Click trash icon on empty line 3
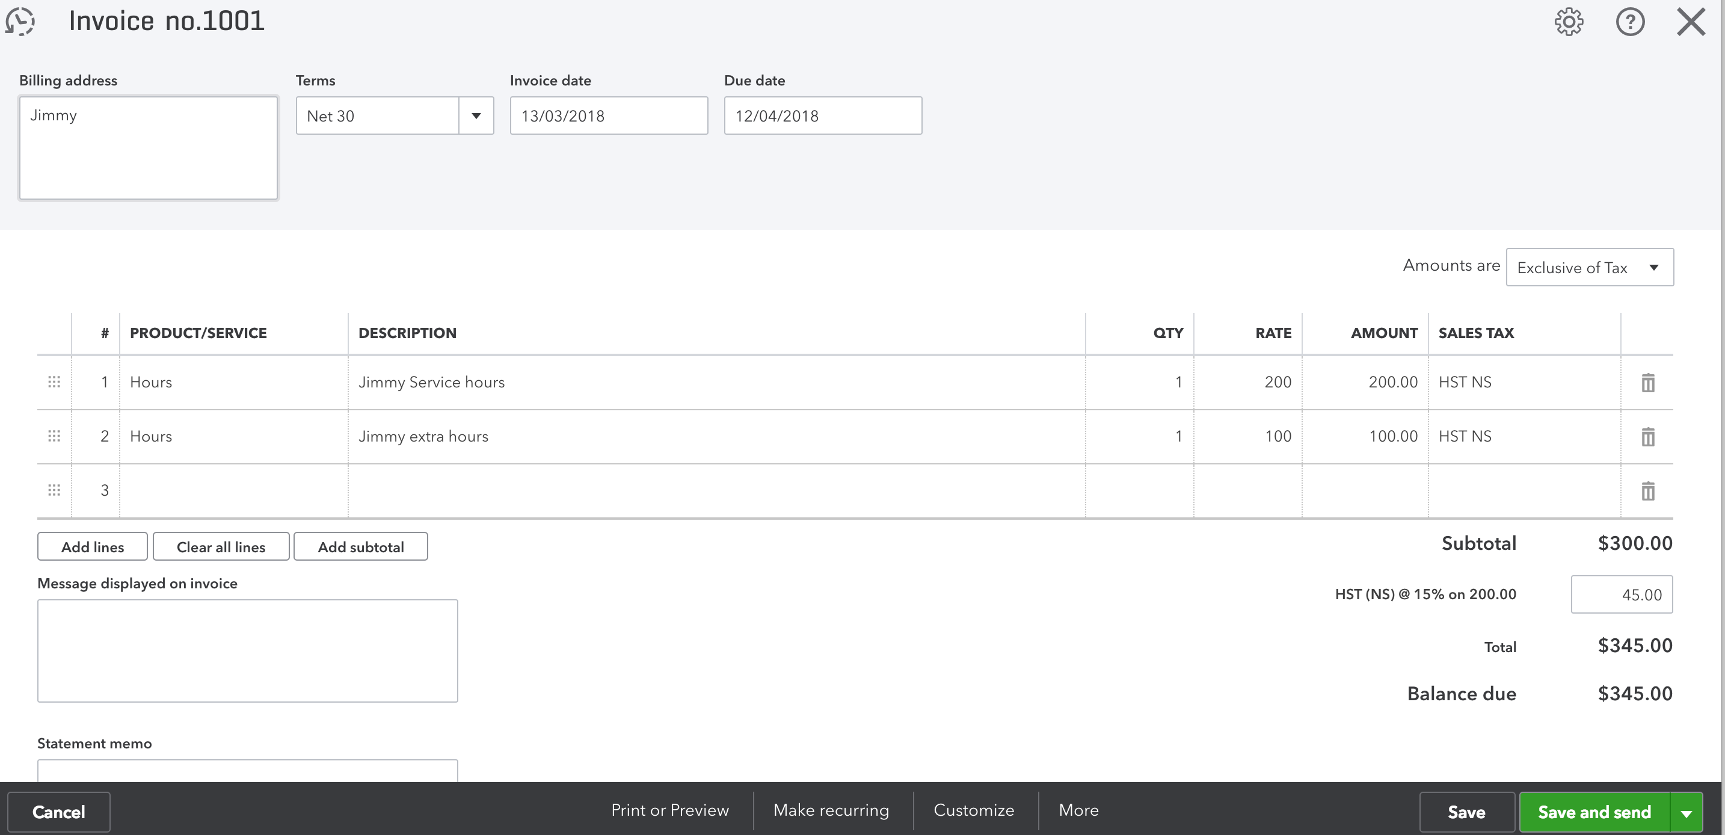Screen dimensions: 1725x835 click(1648, 491)
